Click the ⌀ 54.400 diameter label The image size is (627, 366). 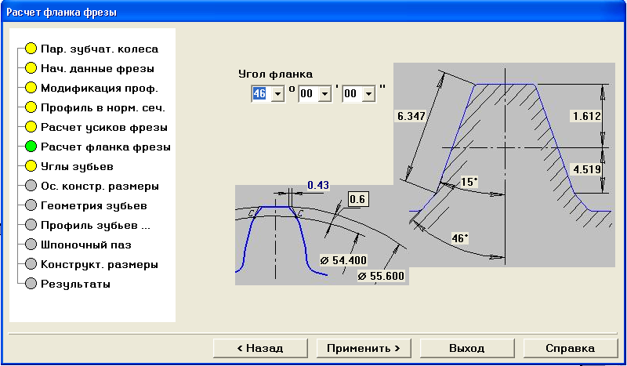343,260
